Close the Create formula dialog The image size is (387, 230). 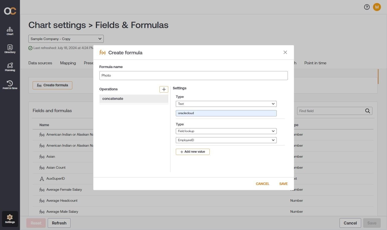(285, 52)
